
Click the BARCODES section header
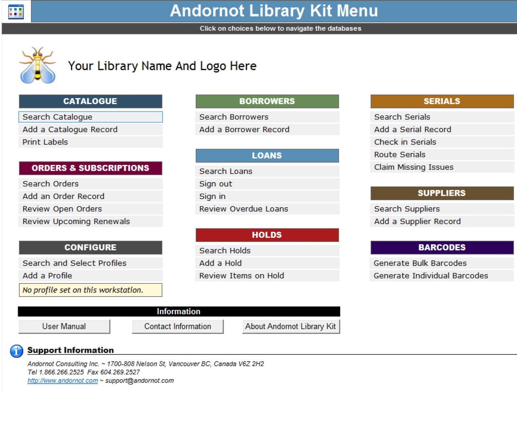pyautogui.click(x=442, y=247)
